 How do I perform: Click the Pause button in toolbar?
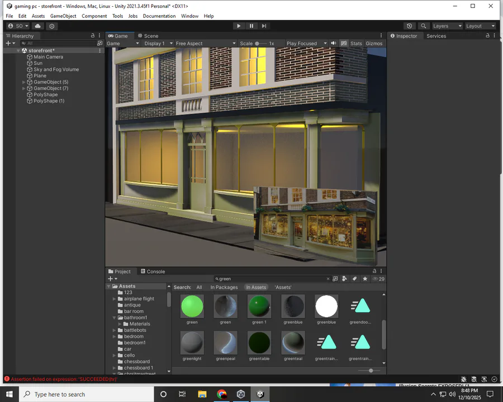pos(251,26)
